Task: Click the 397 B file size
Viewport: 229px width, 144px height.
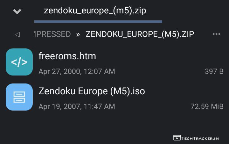Action: pos(214,71)
